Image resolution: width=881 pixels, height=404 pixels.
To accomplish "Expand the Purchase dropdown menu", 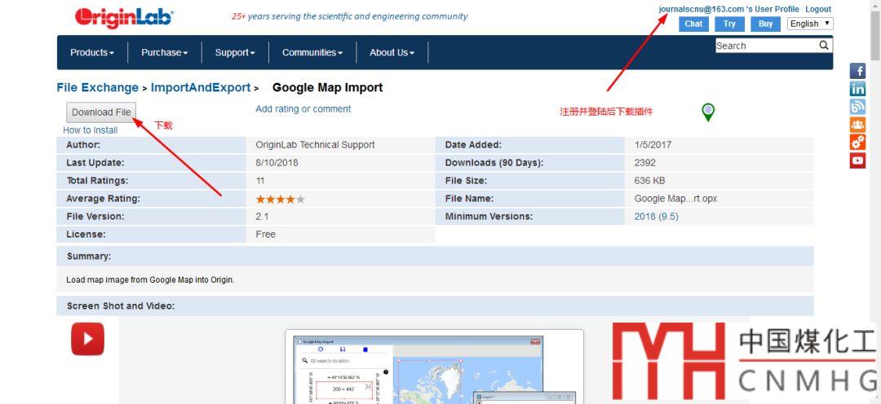I will point(164,52).
